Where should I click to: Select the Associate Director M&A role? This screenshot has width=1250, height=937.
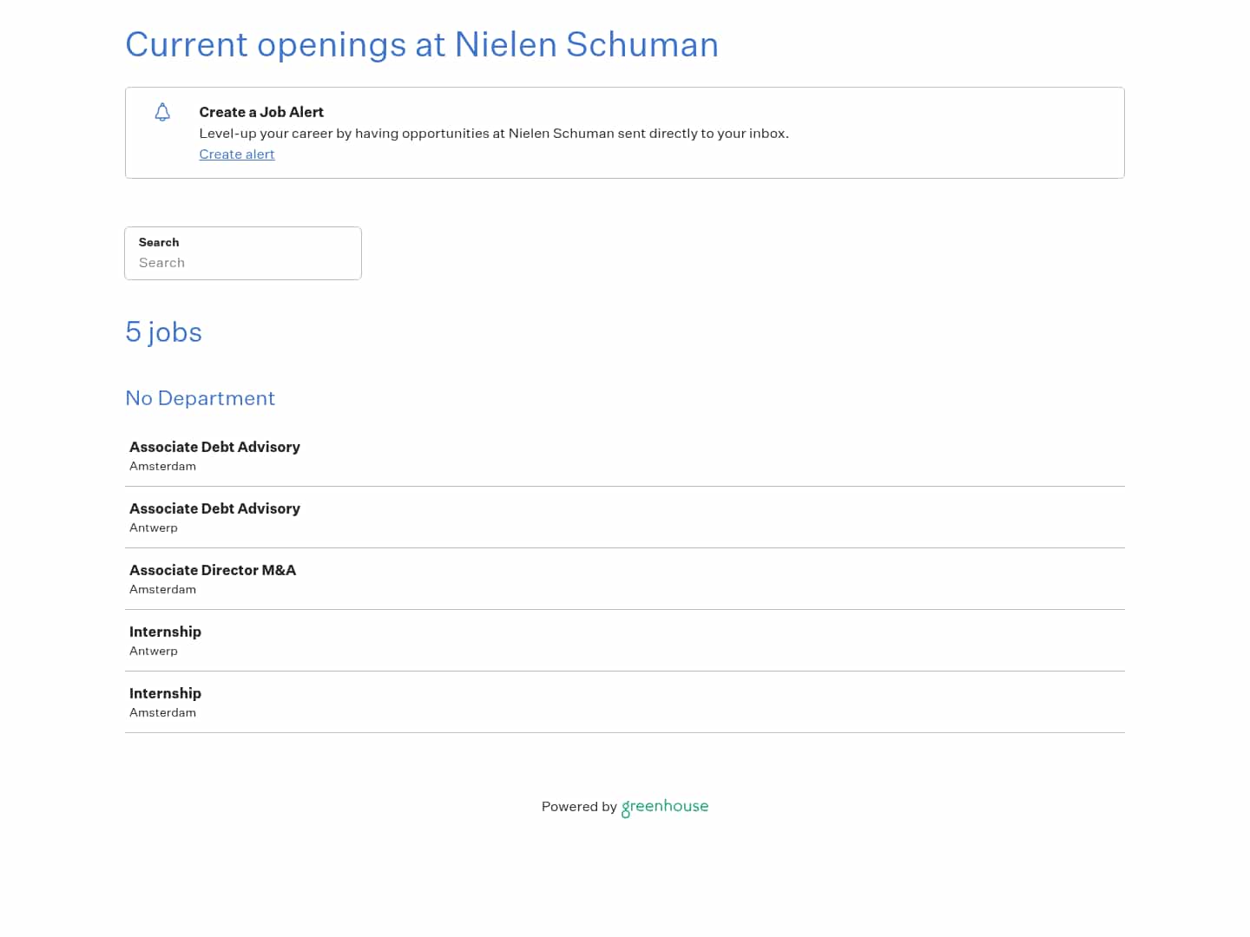coord(213,570)
